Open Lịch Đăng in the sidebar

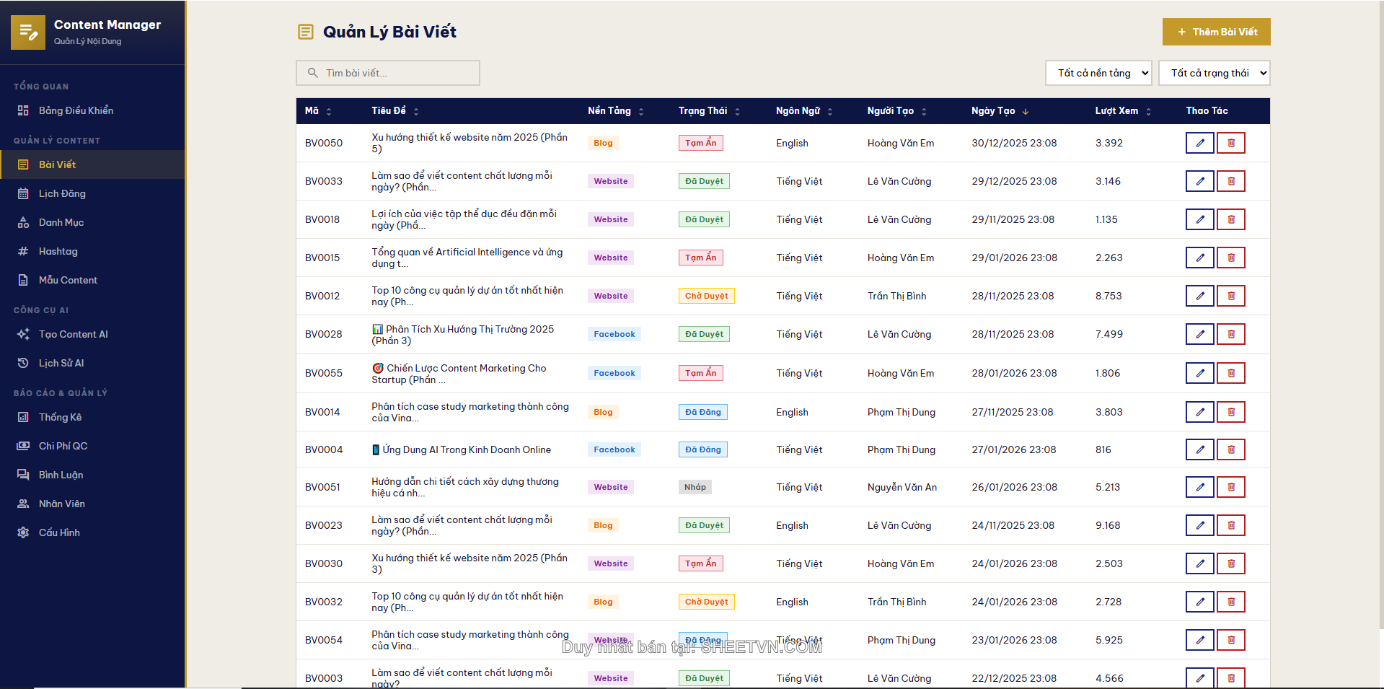tap(62, 193)
